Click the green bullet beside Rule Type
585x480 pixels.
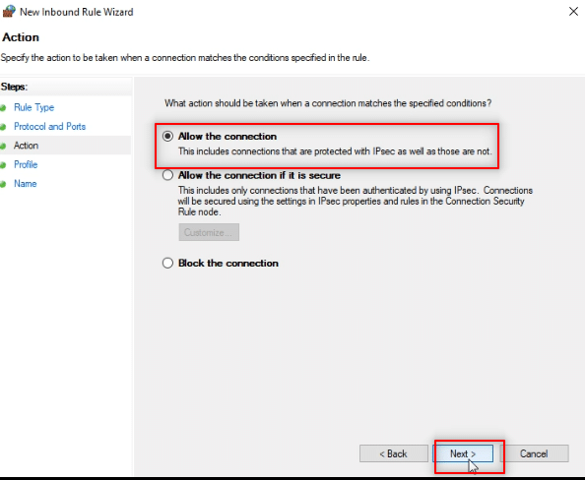tap(3, 108)
